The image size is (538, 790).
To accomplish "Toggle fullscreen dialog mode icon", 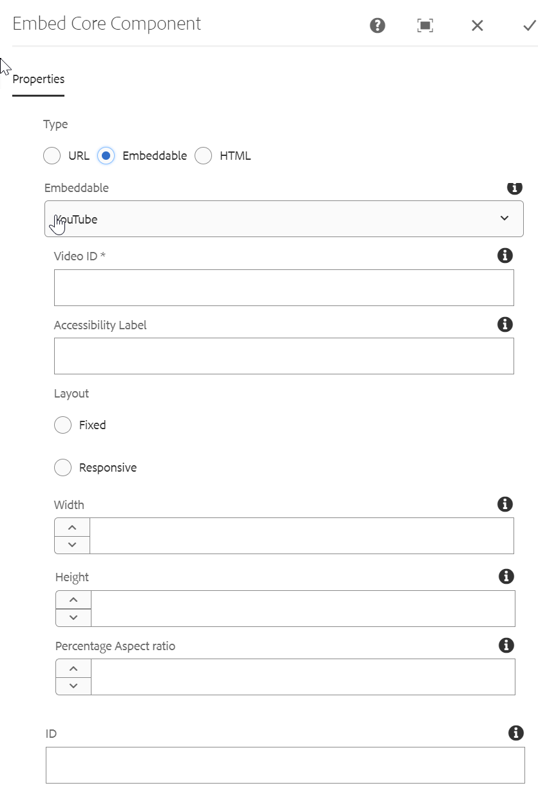I will (x=425, y=25).
